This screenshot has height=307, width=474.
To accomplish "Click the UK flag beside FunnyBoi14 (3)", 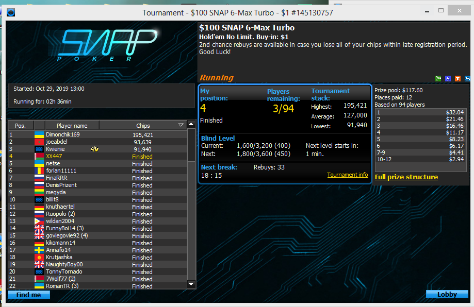I will (x=39, y=229).
